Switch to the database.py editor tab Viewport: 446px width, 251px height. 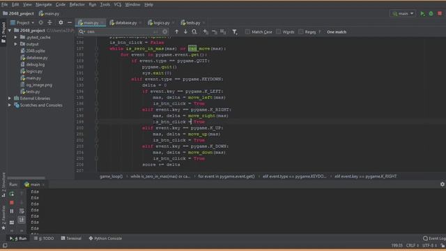pyautogui.click(x=125, y=23)
